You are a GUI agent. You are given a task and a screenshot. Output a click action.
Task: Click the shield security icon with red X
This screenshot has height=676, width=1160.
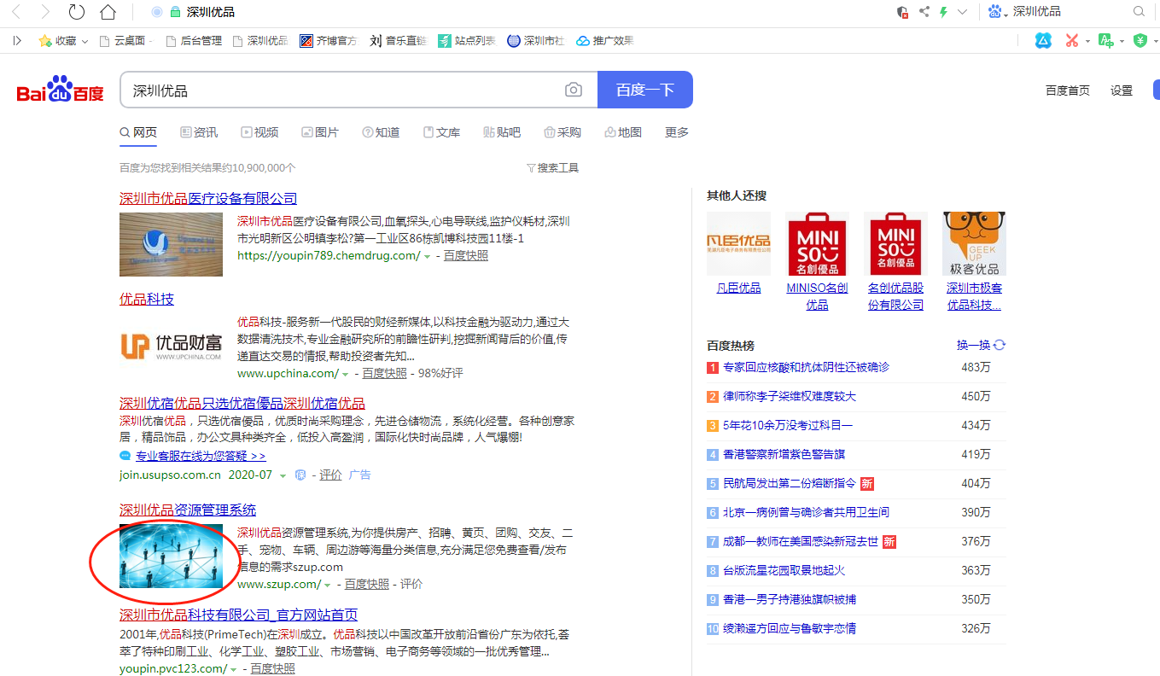(902, 12)
